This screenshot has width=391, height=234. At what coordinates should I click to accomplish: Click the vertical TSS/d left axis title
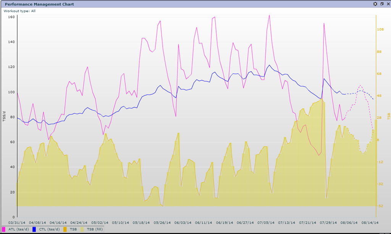click(x=3, y=116)
